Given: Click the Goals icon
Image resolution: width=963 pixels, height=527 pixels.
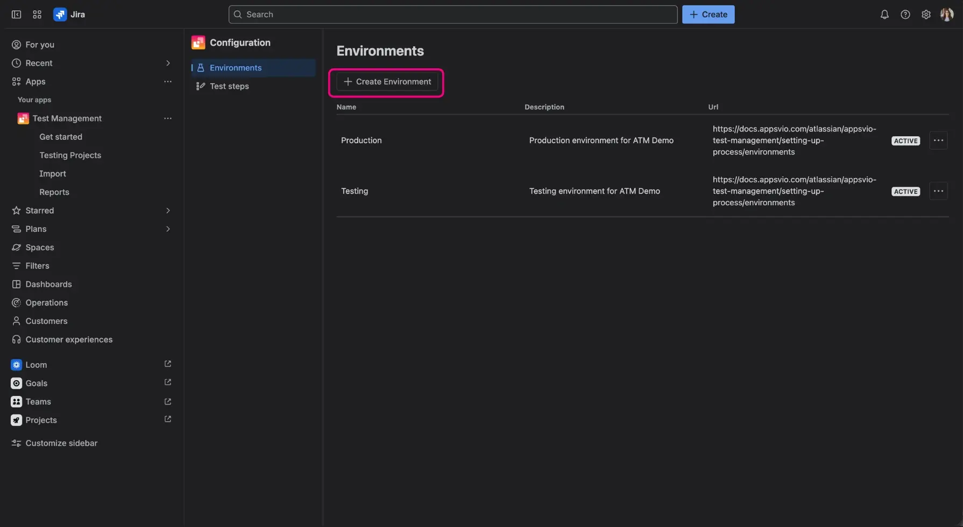Looking at the screenshot, I should pos(16,383).
